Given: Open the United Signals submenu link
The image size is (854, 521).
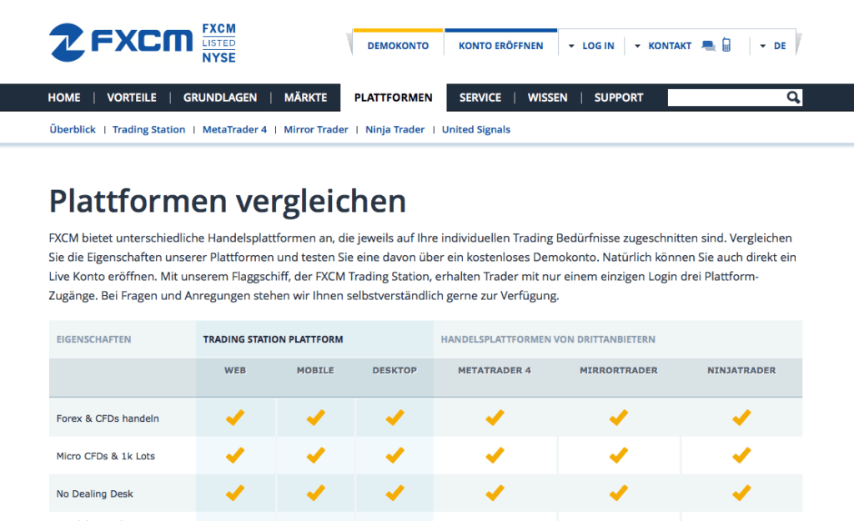Looking at the screenshot, I should [476, 129].
